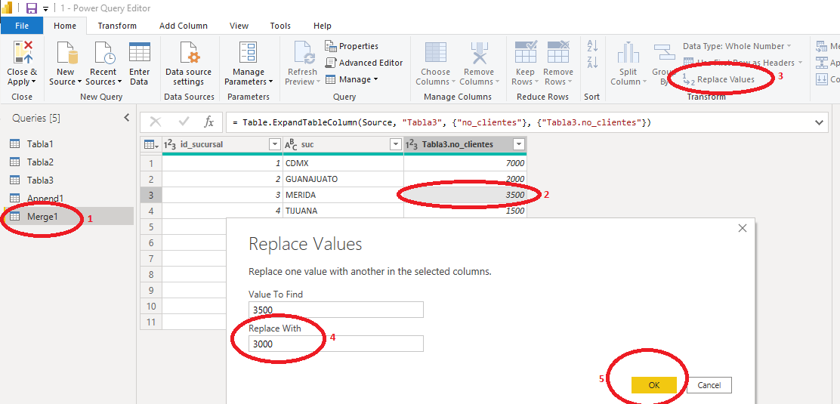Expand the formula bar chevron
Viewport: 840px width, 404px height.
pos(820,122)
